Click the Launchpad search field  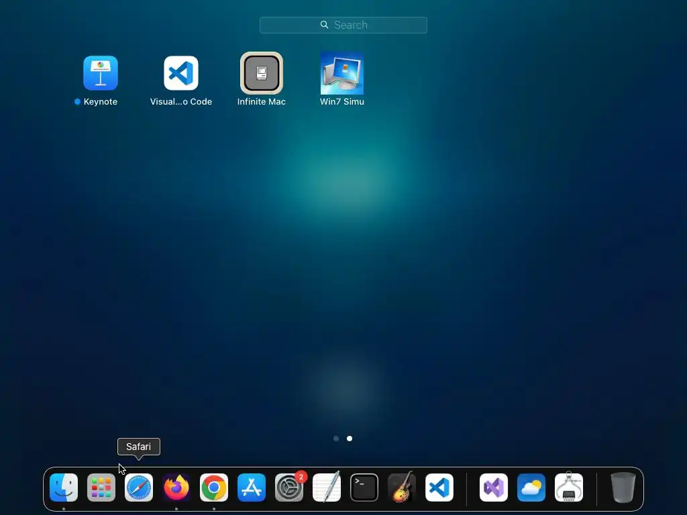(343, 25)
